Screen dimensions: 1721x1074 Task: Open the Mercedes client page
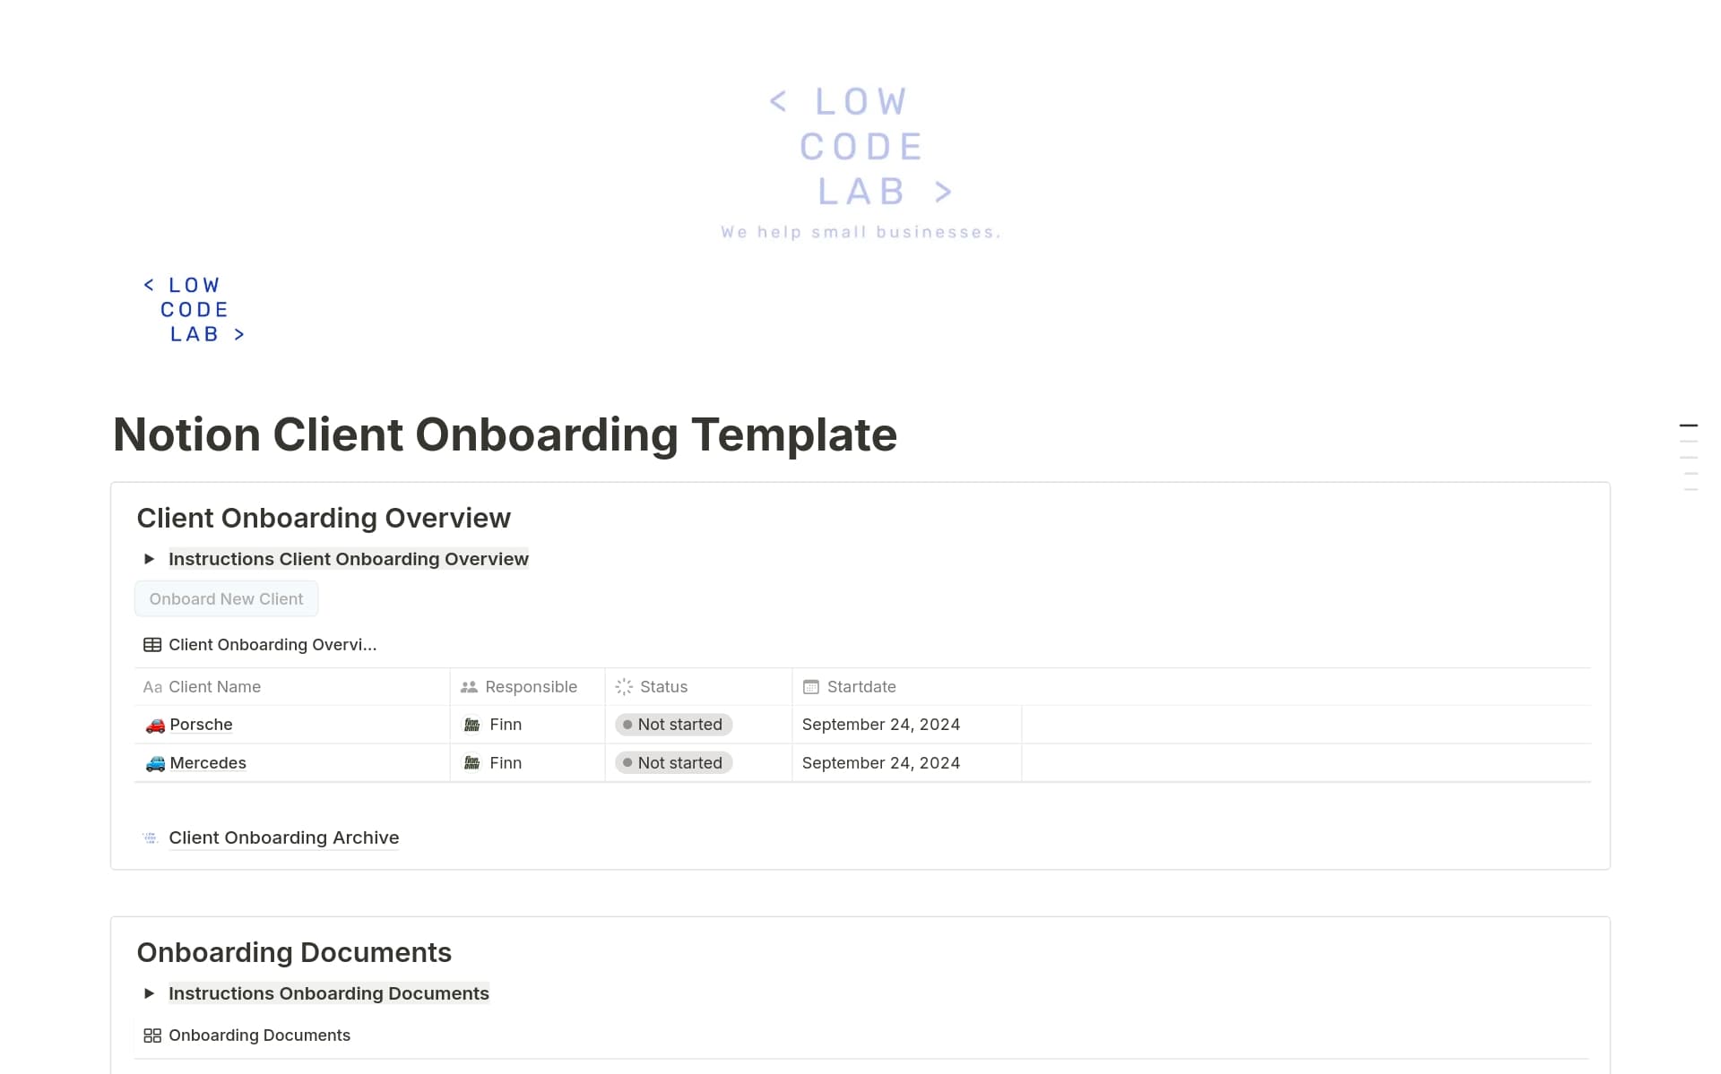click(x=208, y=762)
